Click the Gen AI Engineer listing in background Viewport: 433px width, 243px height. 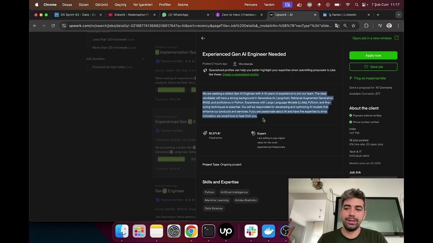click(x=170, y=191)
